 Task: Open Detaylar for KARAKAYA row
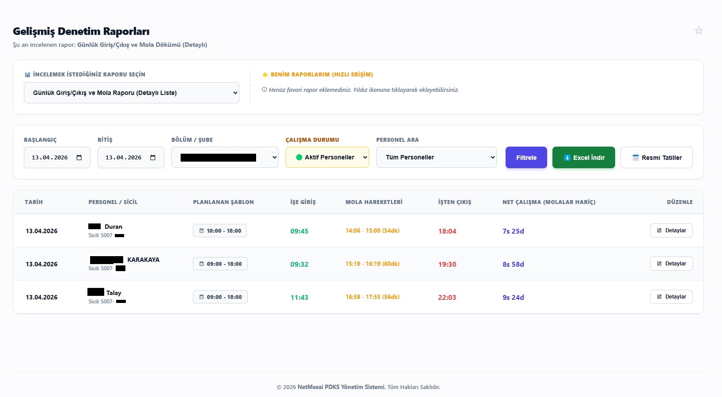pyautogui.click(x=671, y=264)
